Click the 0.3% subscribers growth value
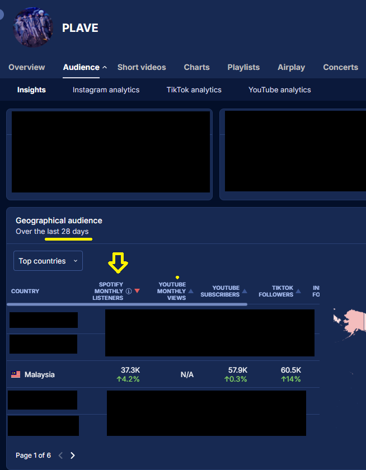 tap(236, 379)
